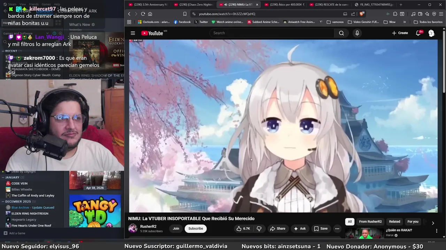Open the YouTube account avatar menu

point(431,33)
